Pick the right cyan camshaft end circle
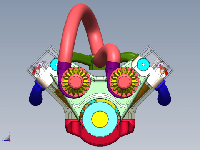This screenshot has width=200, height=150. (143, 64)
